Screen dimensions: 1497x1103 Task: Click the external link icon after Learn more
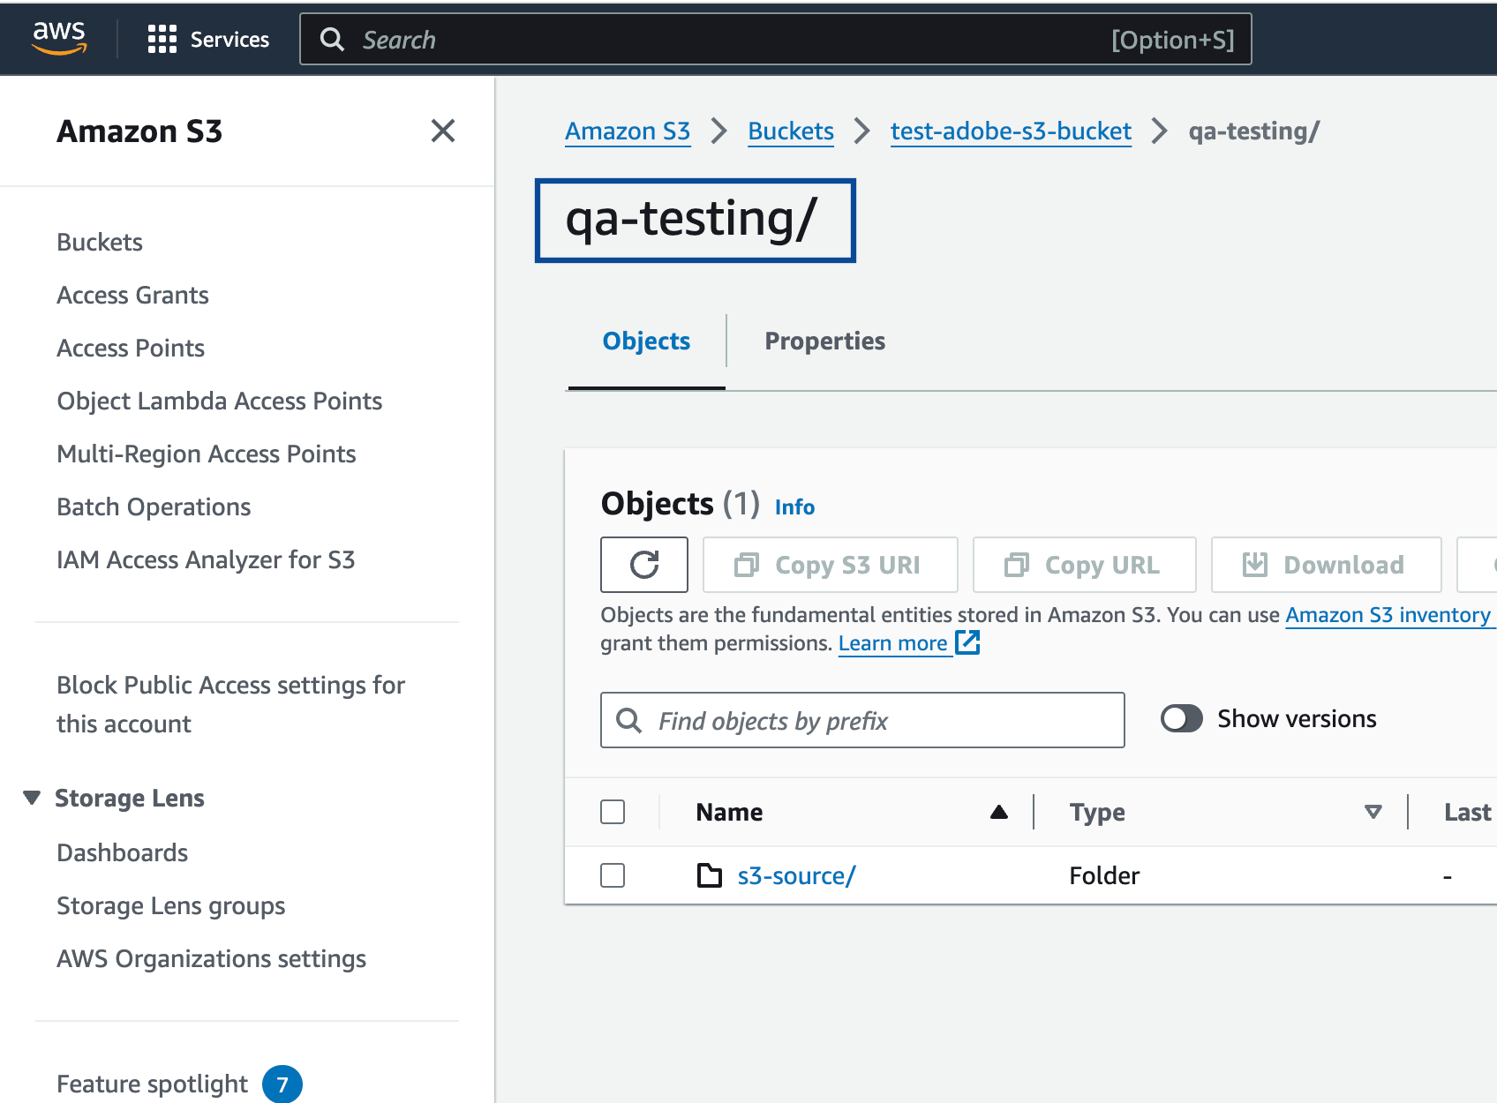(x=968, y=642)
